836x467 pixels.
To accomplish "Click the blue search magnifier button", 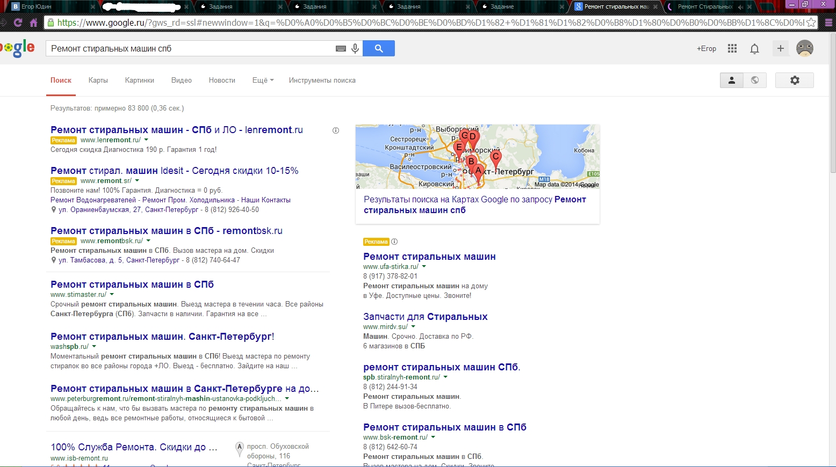I will click(379, 48).
